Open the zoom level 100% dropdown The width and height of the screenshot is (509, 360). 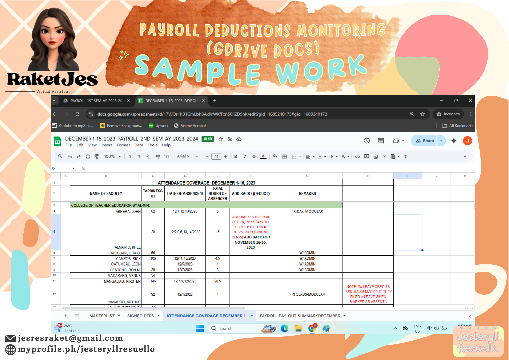112,156
